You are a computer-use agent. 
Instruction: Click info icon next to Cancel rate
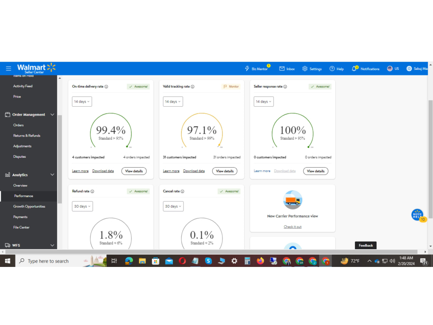pos(182,191)
